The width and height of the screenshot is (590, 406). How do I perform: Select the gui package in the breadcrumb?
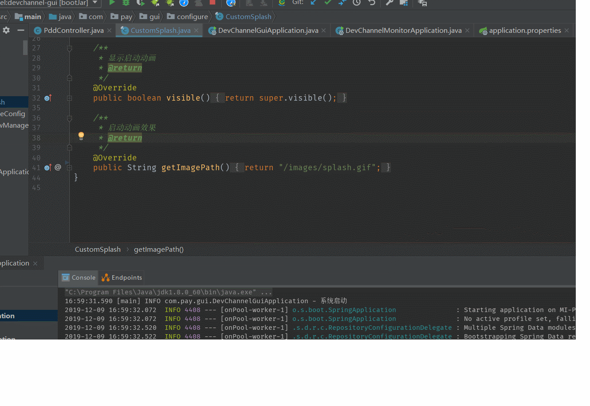coord(149,17)
